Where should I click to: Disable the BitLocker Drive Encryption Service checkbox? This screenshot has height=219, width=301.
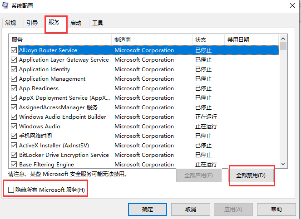coord(14,155)
